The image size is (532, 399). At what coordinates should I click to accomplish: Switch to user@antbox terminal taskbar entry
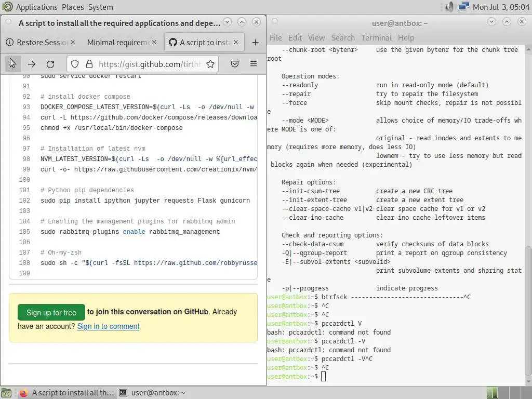[152, 393]
